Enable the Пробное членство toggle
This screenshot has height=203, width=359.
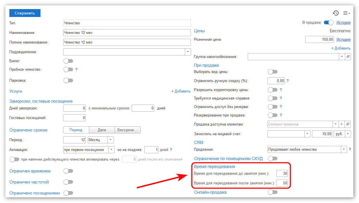[68, 69]
